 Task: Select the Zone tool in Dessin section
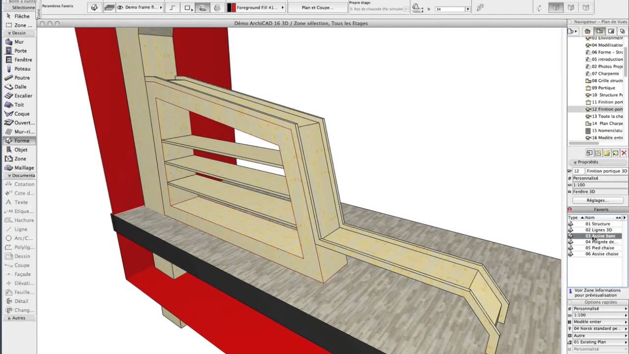pos(19,159)
